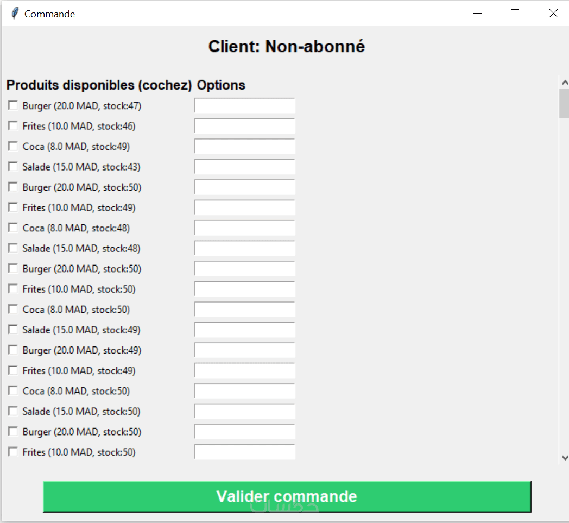Tick the Coca stock:49 checkbox
The width and height of the screenshot is (569, 523).
[x=12, y=146]
